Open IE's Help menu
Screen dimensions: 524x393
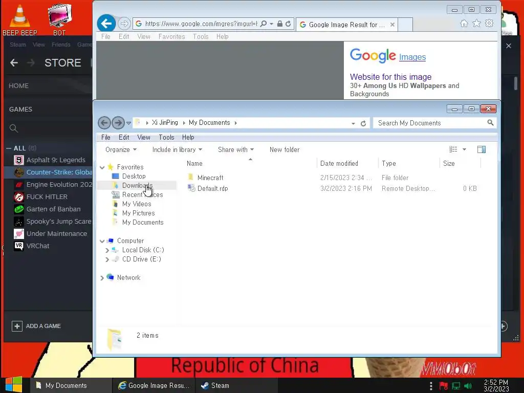tap(222, 36)
